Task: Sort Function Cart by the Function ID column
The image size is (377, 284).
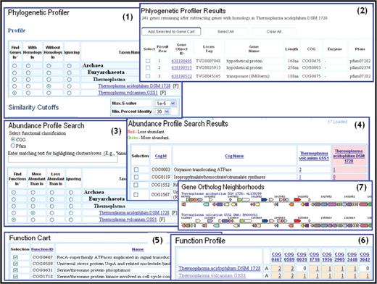Action: (42, 249)
